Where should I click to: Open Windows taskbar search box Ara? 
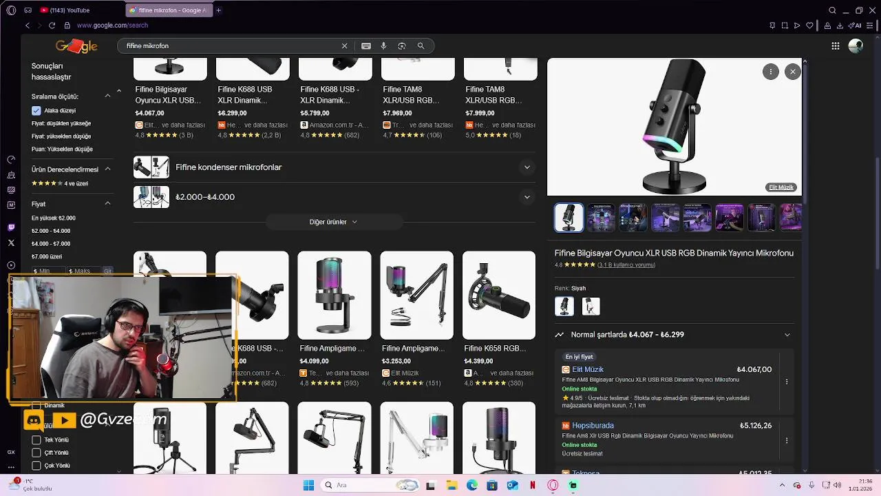coord(371,485)
